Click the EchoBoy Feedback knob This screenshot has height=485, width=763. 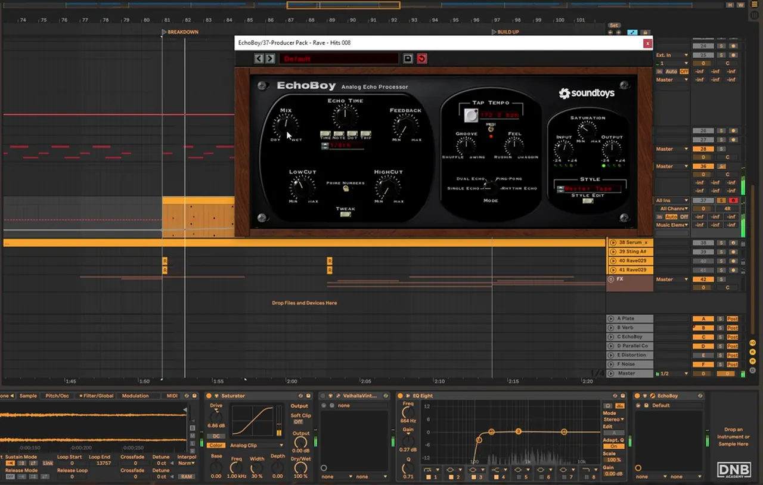click(405, 125)
